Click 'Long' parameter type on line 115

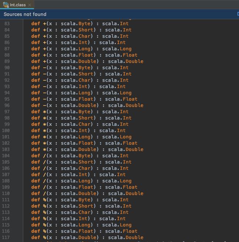click(84, 225)
